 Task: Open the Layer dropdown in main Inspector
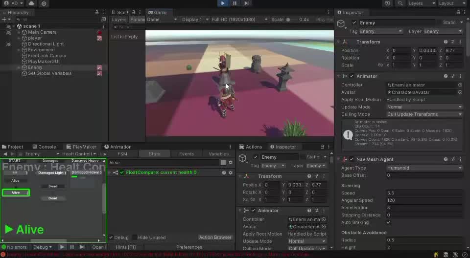click(443, 31)
